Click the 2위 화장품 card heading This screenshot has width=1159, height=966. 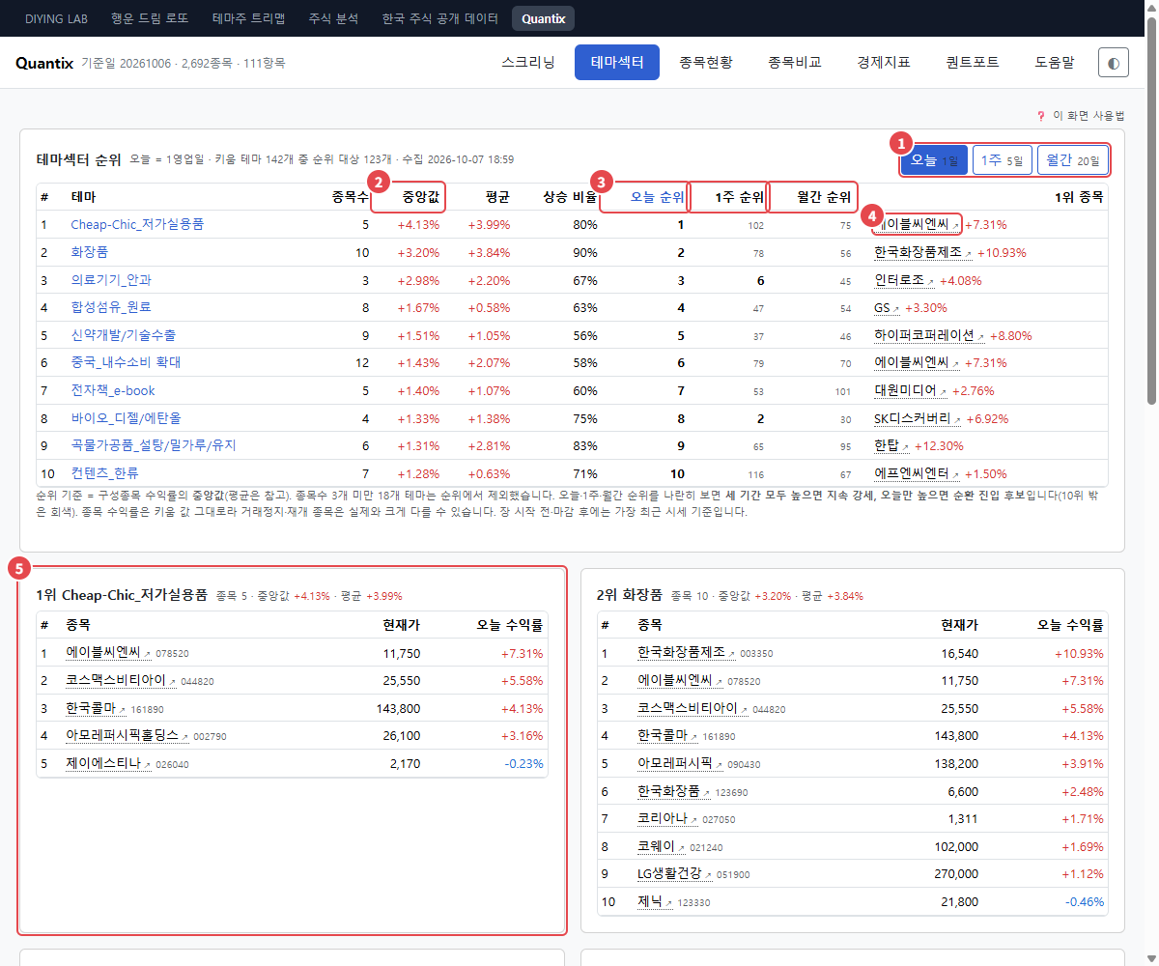630,595
